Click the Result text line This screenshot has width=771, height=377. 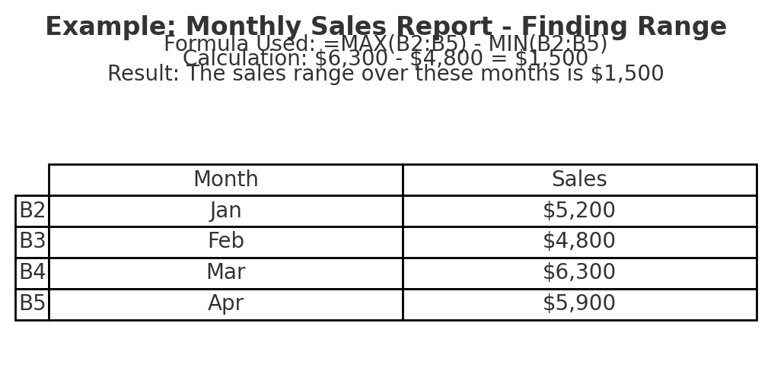[x=386, y=74]
